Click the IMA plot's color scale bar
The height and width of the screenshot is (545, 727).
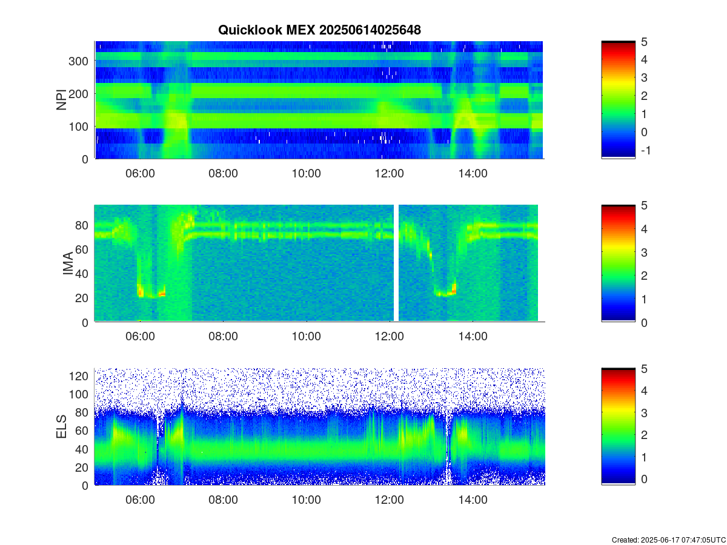618,263
